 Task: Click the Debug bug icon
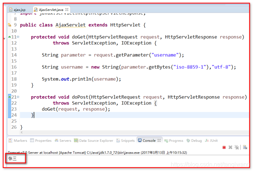tap(188, 140)
